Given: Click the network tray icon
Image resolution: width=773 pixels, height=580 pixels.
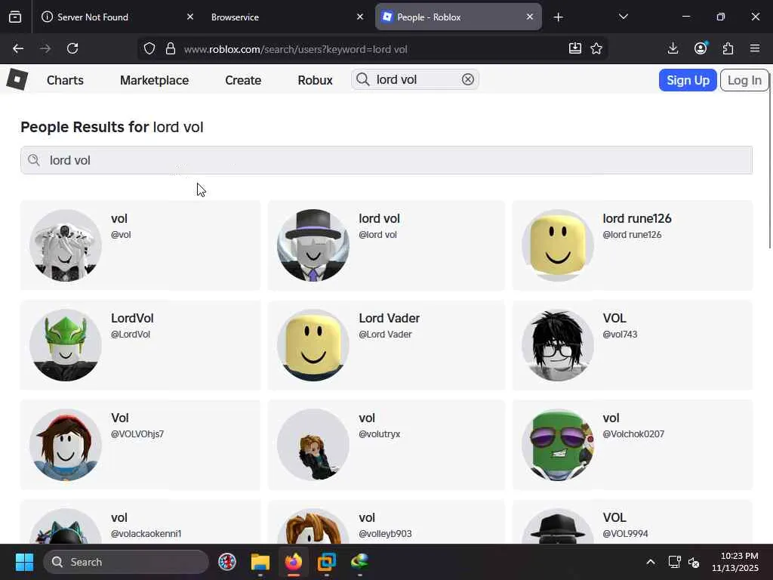Looking at the screenshot, I should pos(674,562).
